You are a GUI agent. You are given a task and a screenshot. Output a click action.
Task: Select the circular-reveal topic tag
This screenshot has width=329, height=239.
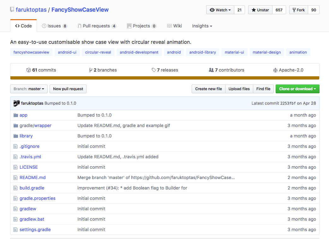point(98,52)
